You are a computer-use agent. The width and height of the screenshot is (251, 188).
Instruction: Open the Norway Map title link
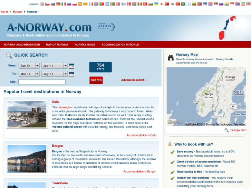[x=187, y=55]
